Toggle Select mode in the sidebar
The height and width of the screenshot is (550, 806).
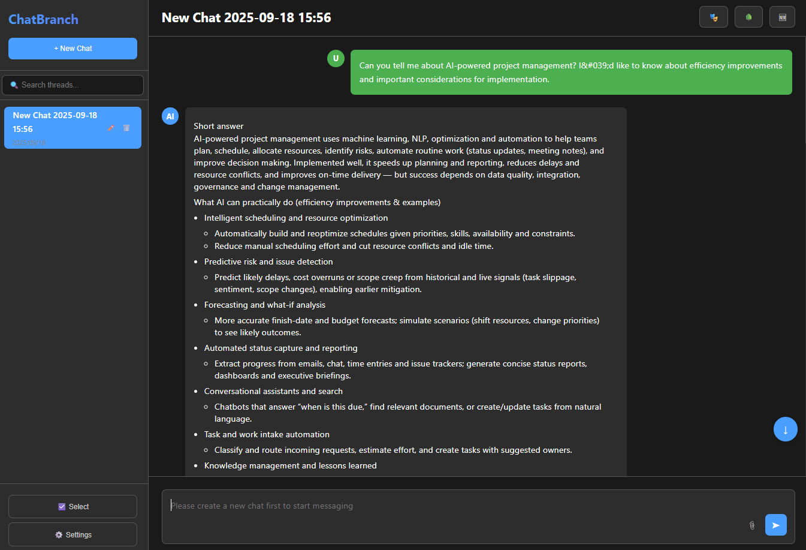pos(73,507)
